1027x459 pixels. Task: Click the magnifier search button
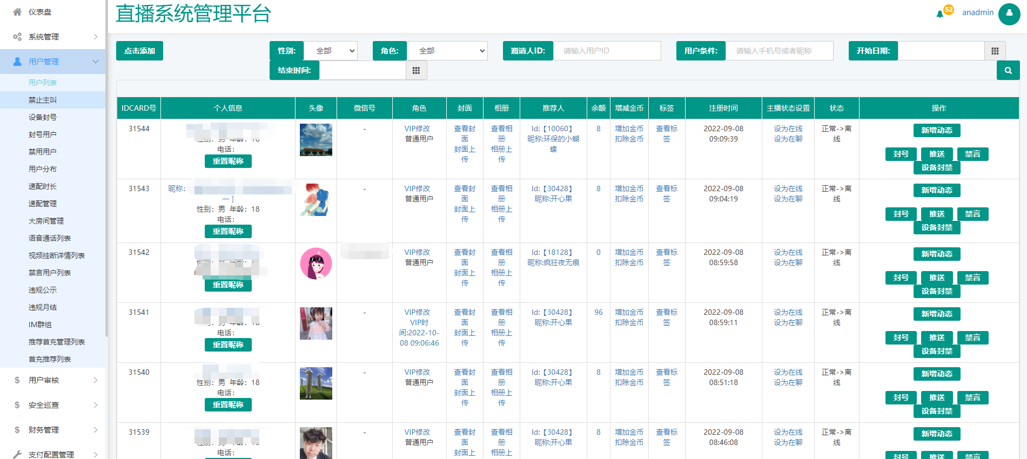click(1008, 70)
